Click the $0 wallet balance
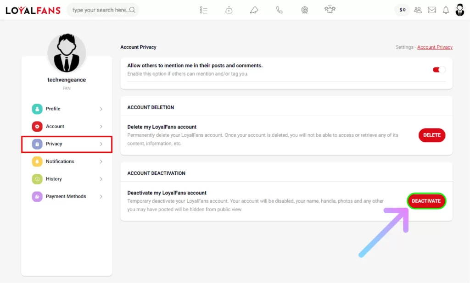Screen dimensions: 470x283 tap(402, 10)
